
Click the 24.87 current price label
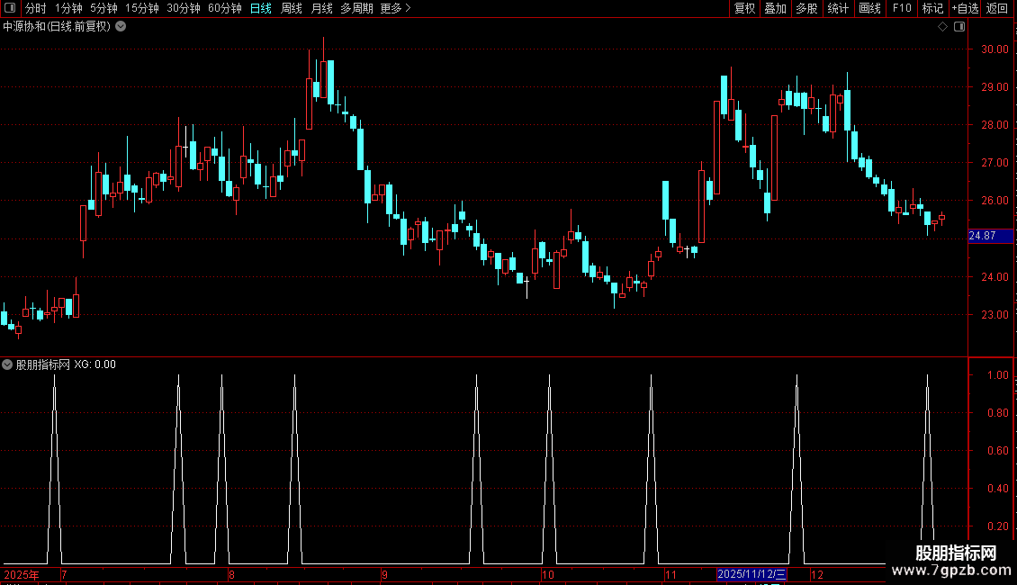(990, 236)
